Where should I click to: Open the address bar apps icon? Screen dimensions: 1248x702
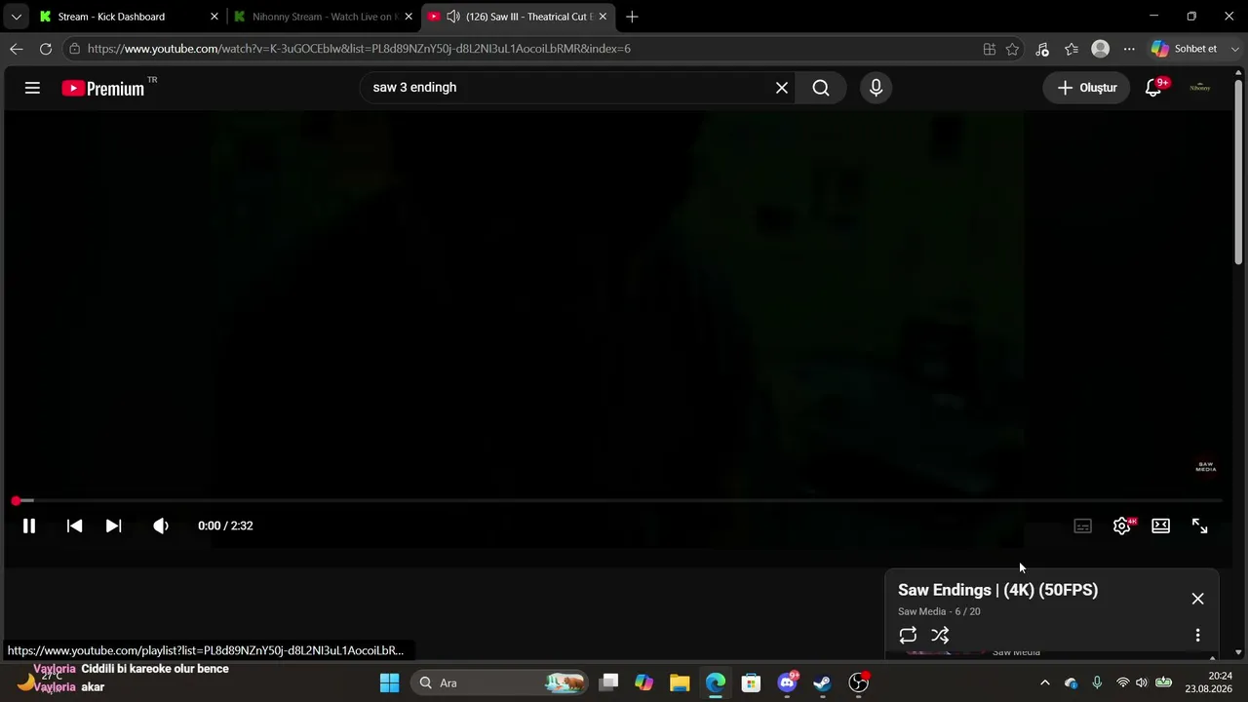(990, 49)
